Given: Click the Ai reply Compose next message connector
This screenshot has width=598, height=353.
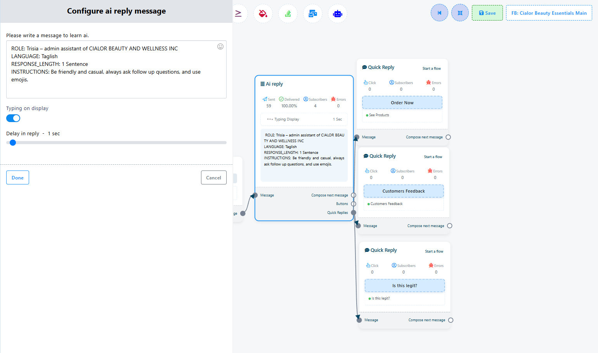Looking at the screenshot, I should [x=354, y=195].
